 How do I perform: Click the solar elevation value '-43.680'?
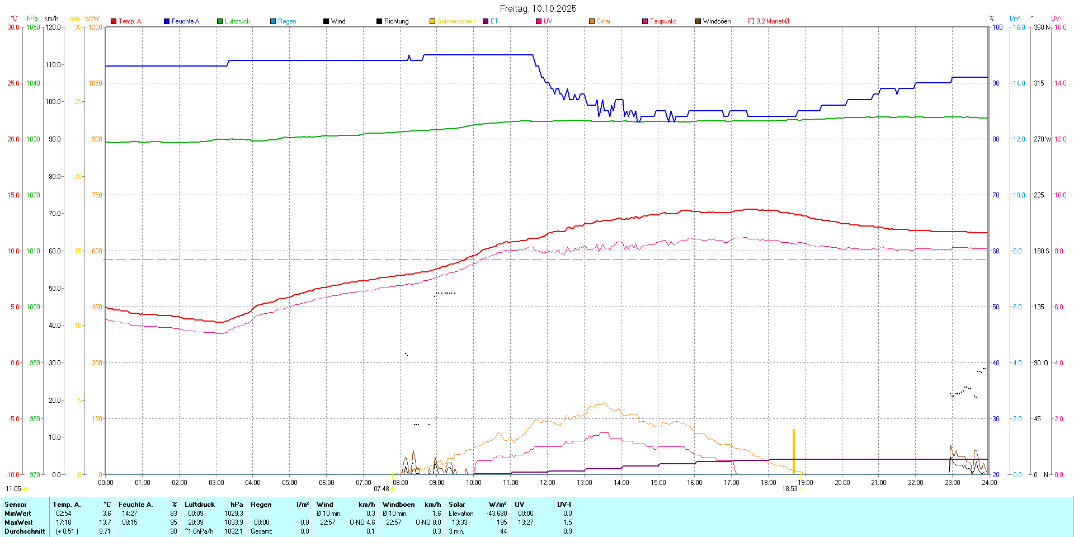point(497,514)
